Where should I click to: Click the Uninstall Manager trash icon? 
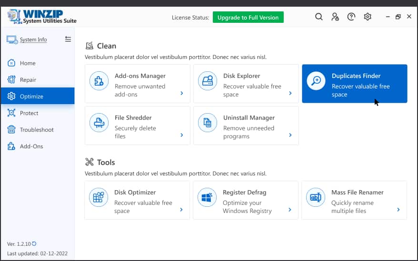coord(208,123)
